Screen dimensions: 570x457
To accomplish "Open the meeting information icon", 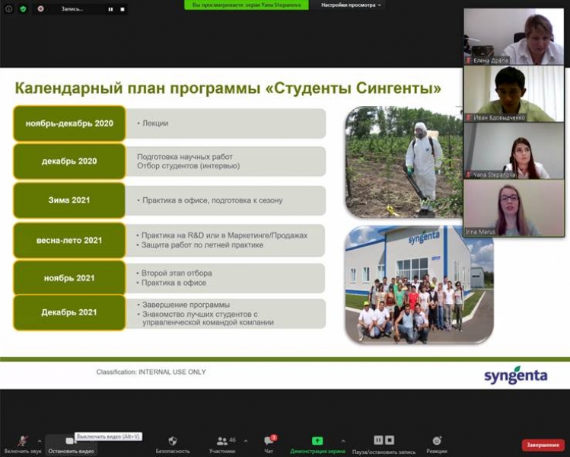I will point(8,9).
